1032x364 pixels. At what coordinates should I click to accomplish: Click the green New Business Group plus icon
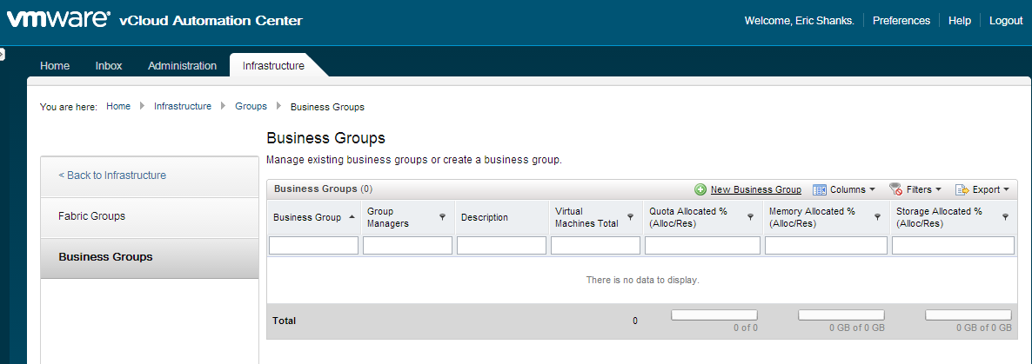click(700, 189)
